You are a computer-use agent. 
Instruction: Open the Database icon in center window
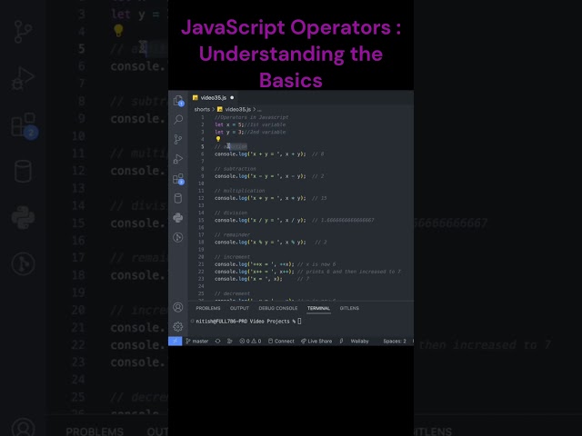click(178, 198)
